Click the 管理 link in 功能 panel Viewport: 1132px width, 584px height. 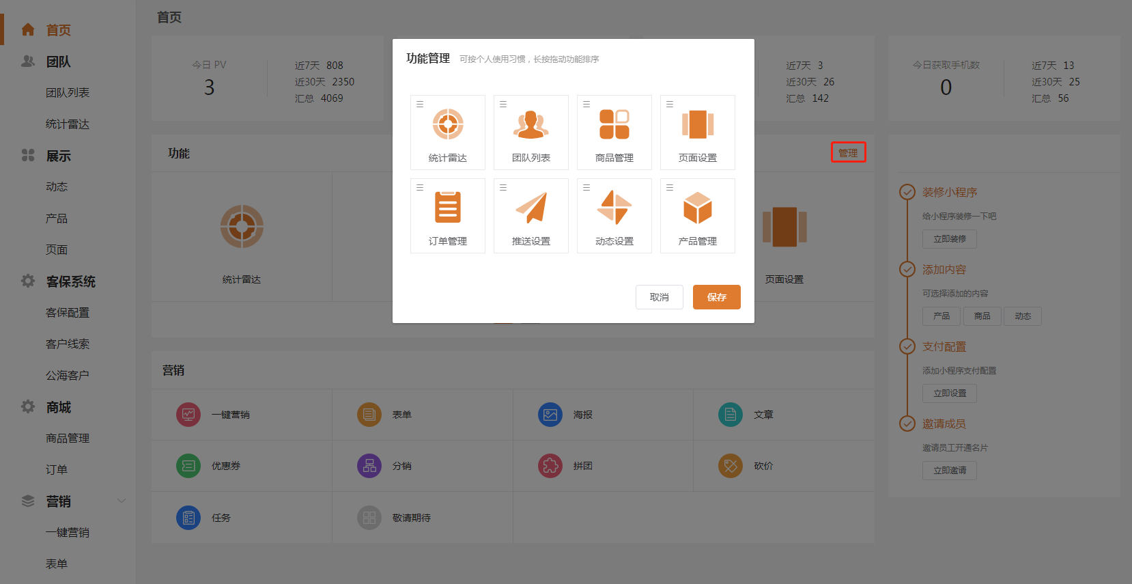[x=848, y=152]
